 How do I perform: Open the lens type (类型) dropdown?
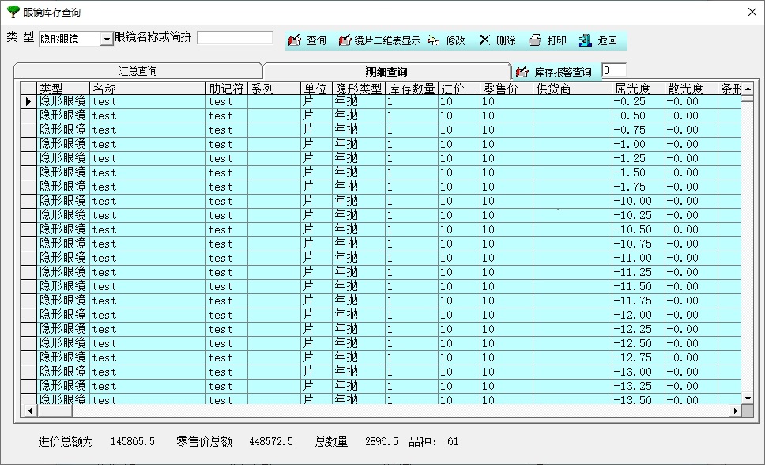point(107,40)
